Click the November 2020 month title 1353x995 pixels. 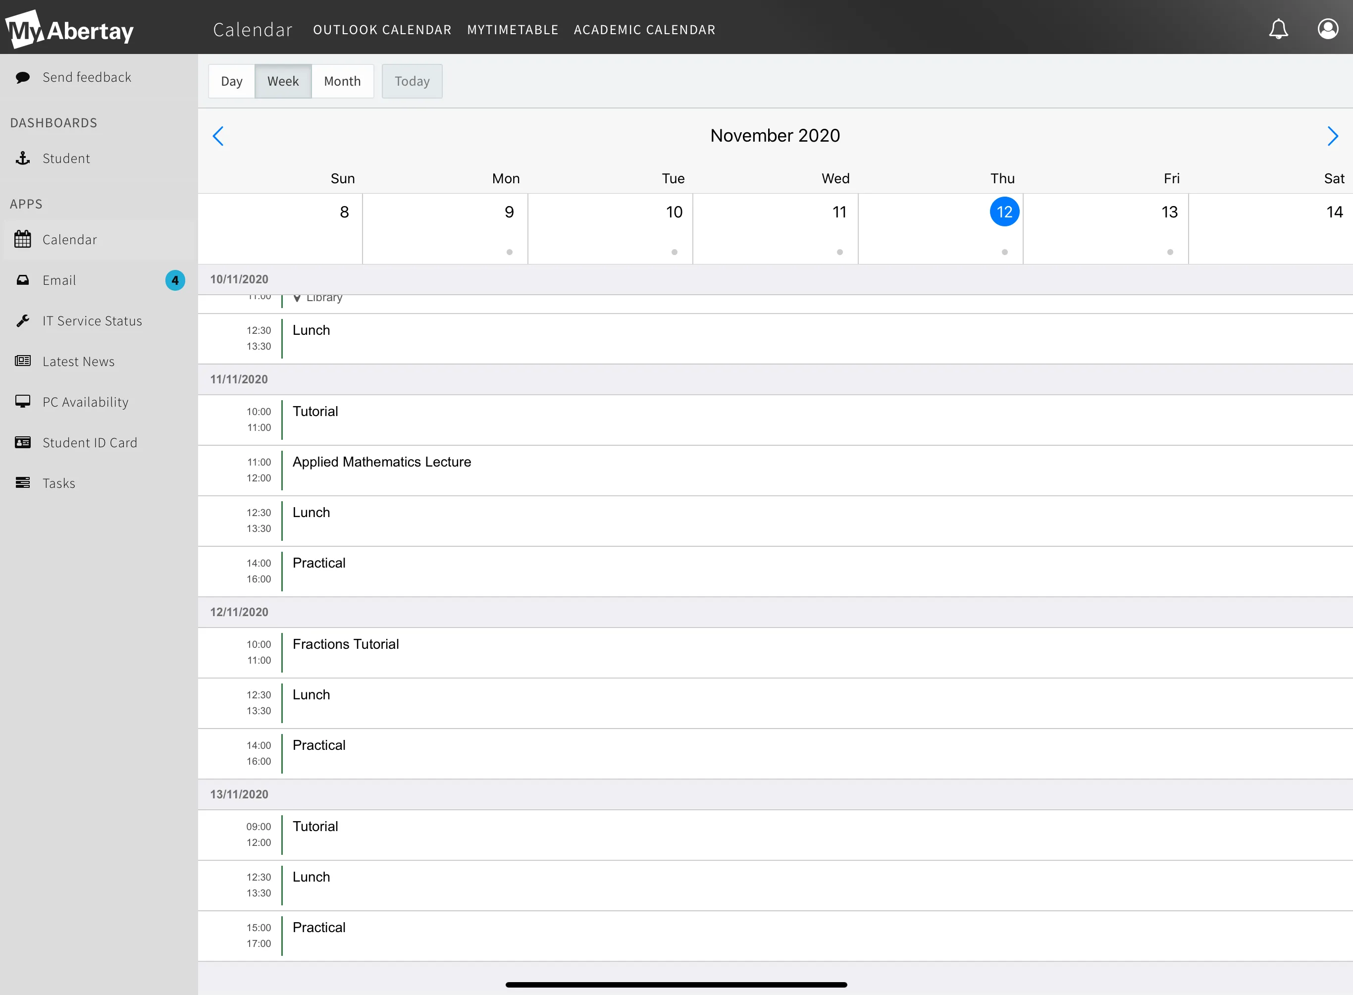point(775,136)
